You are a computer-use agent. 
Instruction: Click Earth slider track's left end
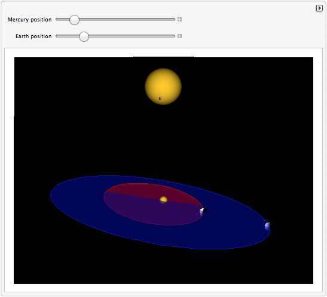click(x=57, y=36)
